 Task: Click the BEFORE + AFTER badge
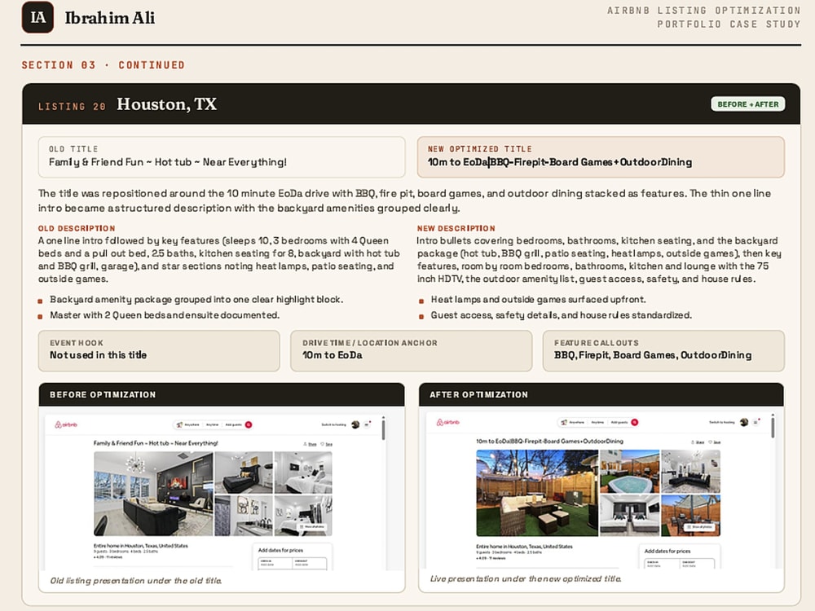pos(748,104)
